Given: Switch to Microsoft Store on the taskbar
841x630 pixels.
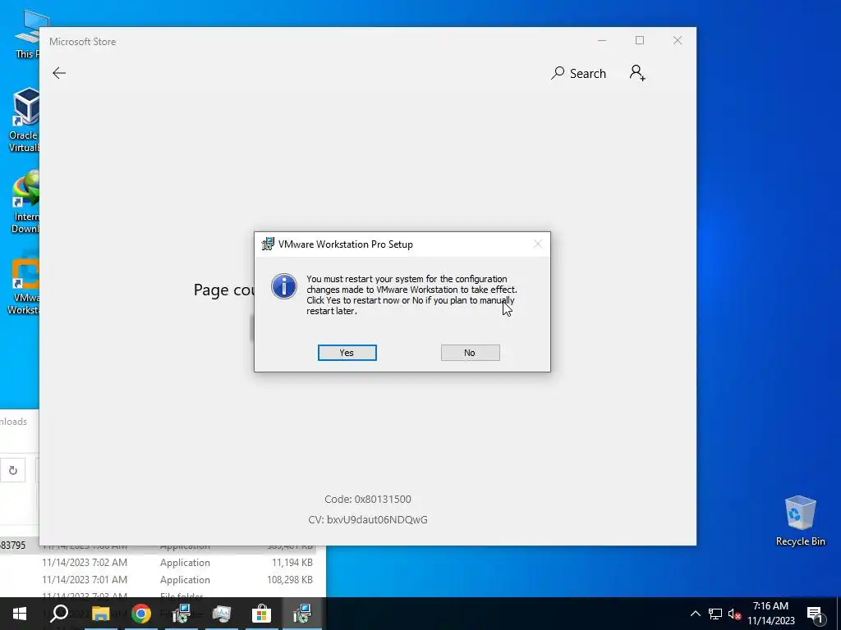Looking at the screenshot, I should coord(262,614).
